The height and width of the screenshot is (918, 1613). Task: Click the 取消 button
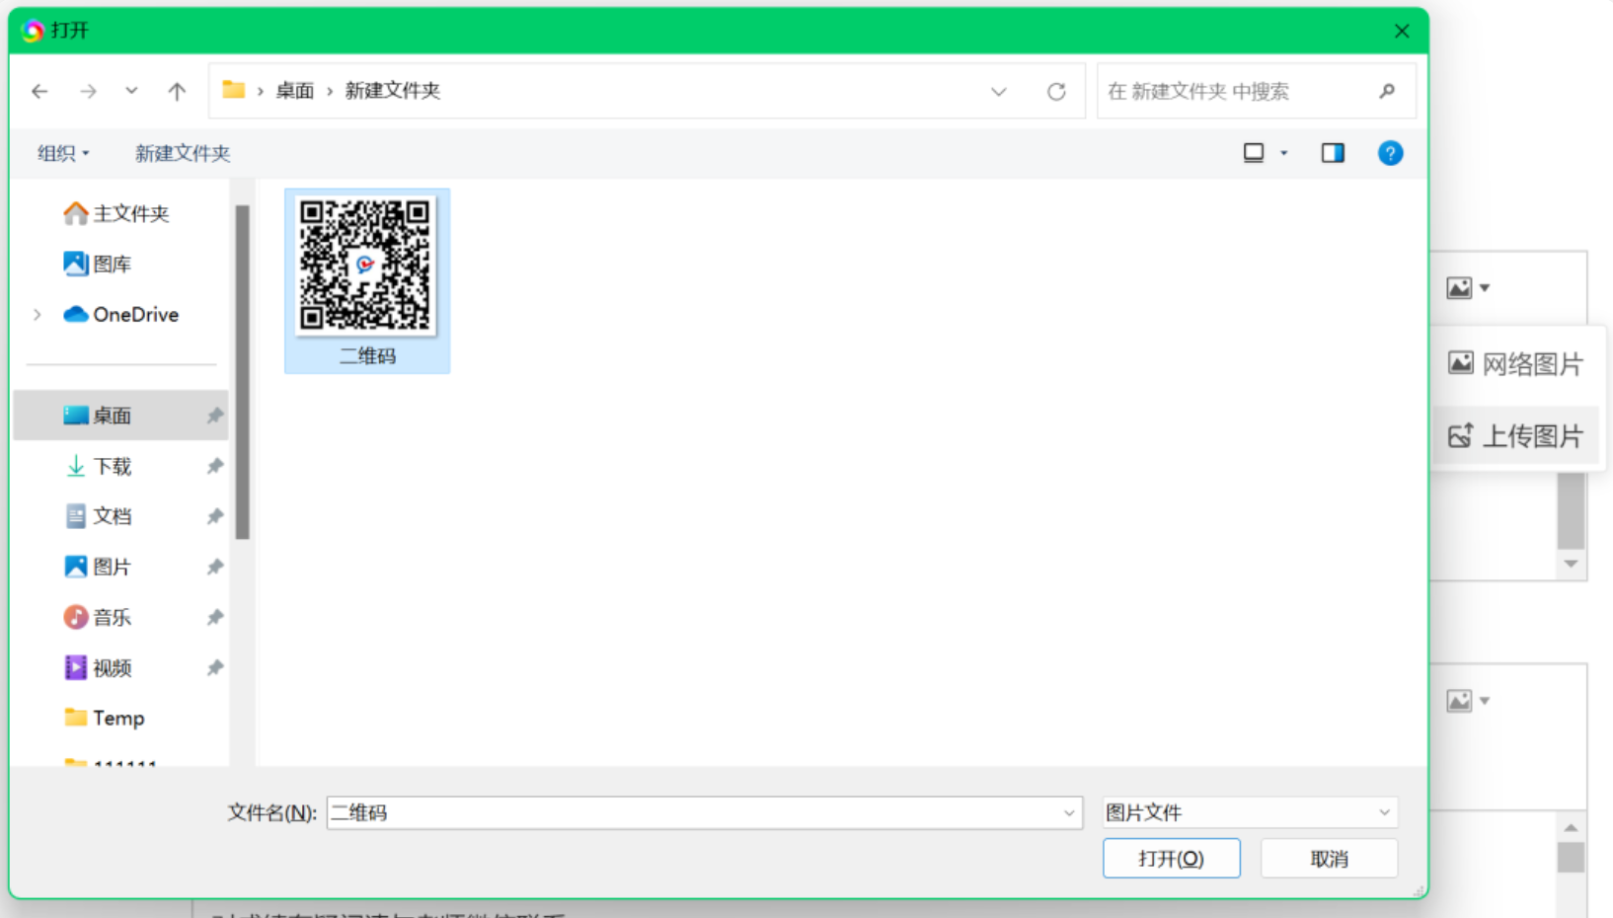(1329, 858)
